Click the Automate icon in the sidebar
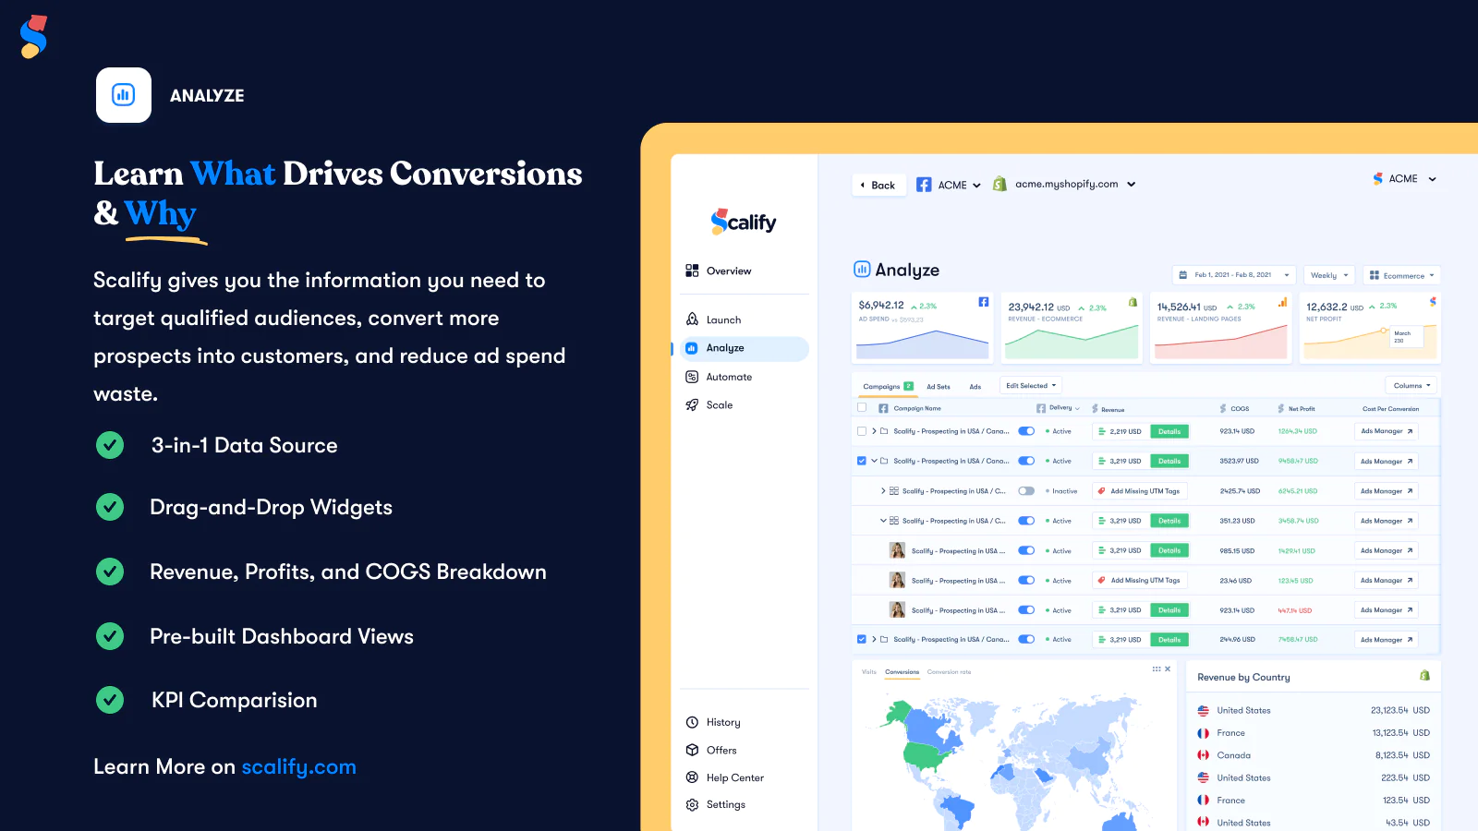The width and height of the screenshot is (1478, 831). point(692,377)
